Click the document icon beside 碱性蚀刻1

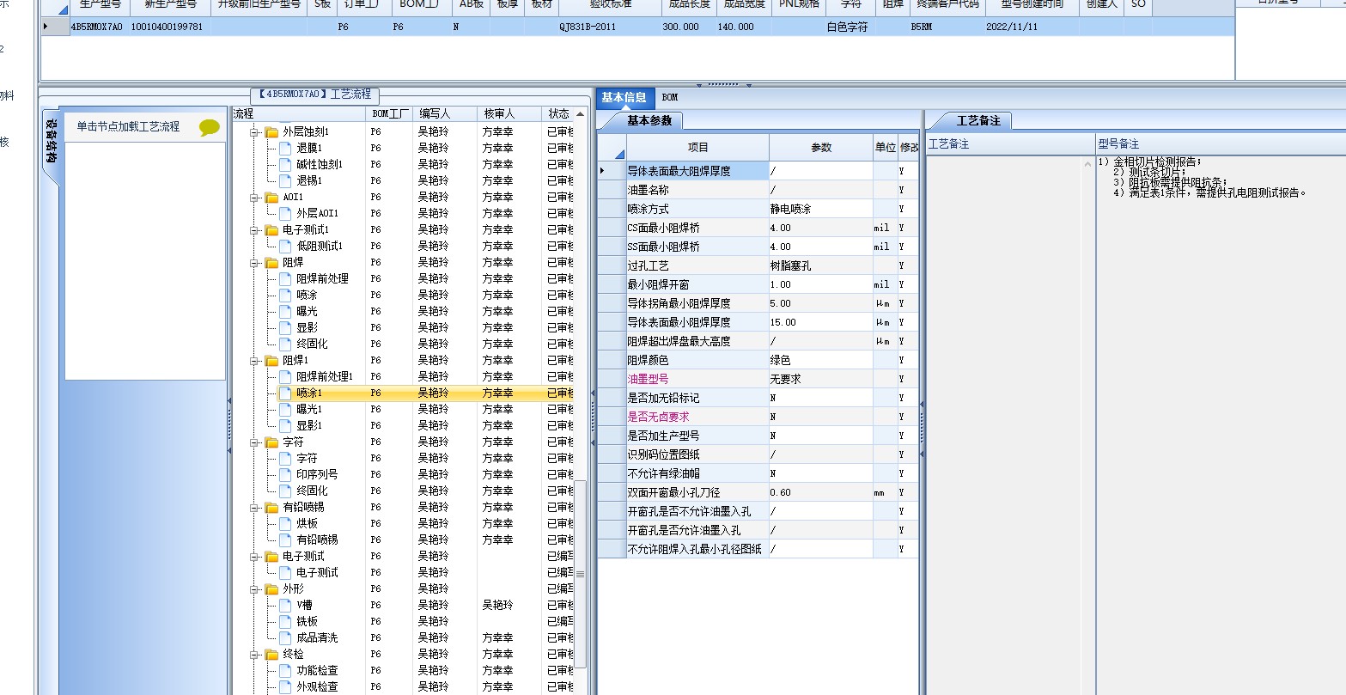pyautogui.click(x=285, y=165)
